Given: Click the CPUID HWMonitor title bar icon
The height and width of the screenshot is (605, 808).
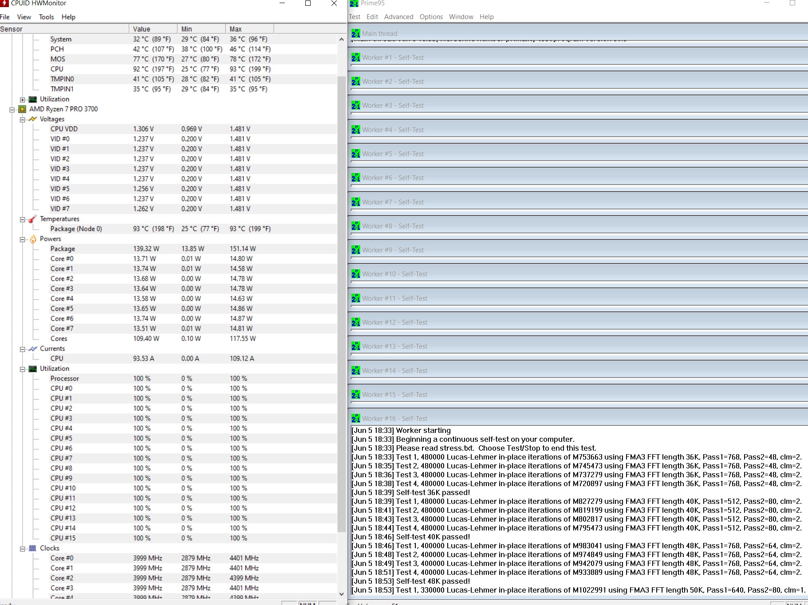Looking at the screenshot, I should (x=4, y=3).
